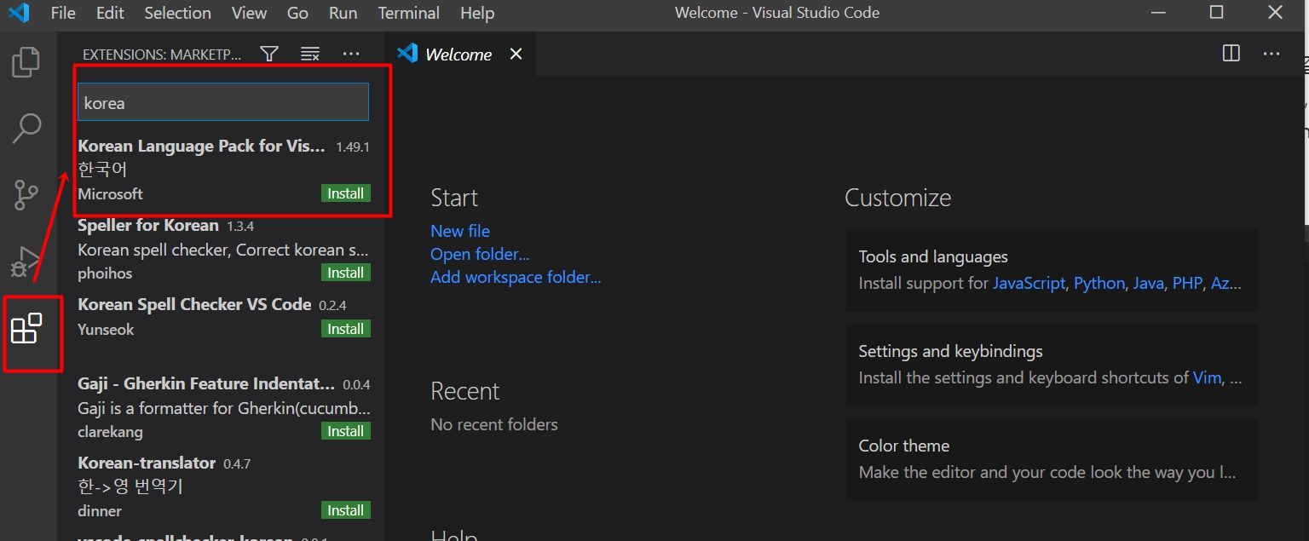Screen dimensions: 1309x541
Task: Open editor more actions ellipsis
Action: (x=1272, y=54)
